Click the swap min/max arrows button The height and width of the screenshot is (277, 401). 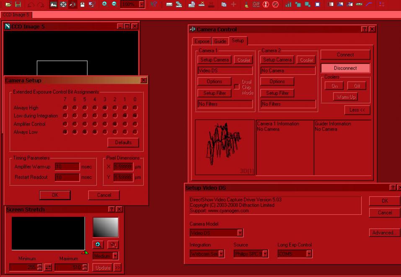tap(48, 267)
